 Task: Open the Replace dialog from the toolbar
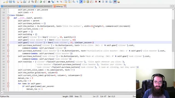pyautogui.click(x=52, y=2)
